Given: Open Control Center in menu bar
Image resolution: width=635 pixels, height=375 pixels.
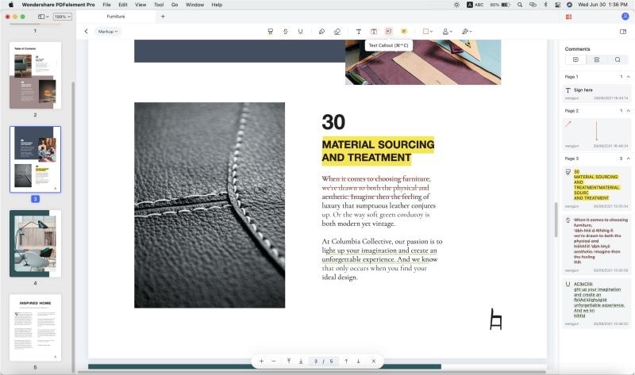Looking at the screenshot, I should (558, 5).
